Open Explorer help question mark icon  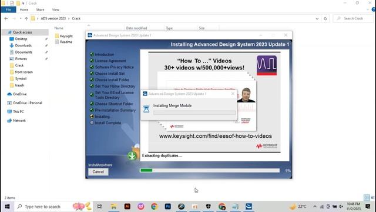[374, 9]
